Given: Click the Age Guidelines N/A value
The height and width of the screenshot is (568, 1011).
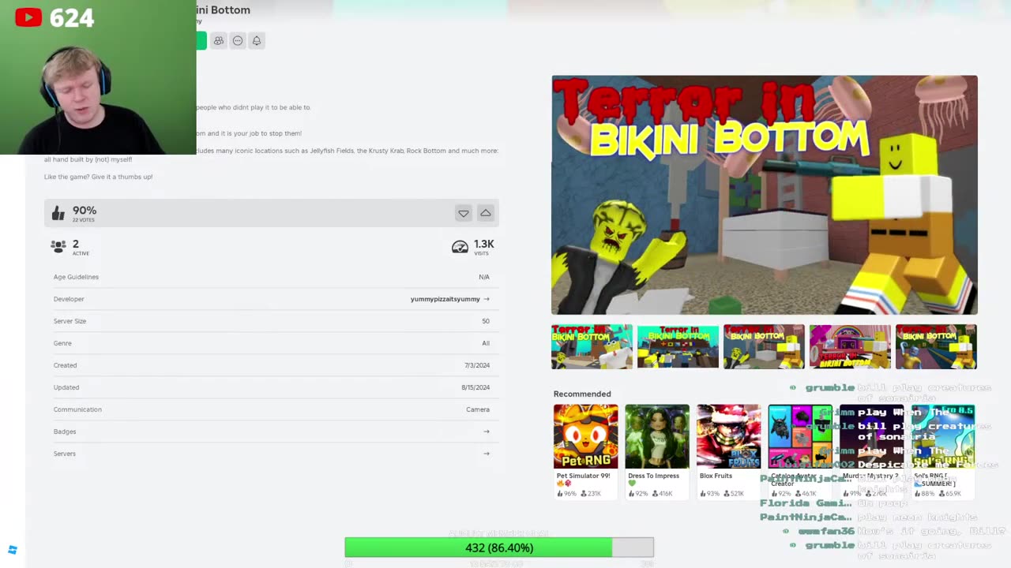Looking at the screenshot, I should coord(484,277).
